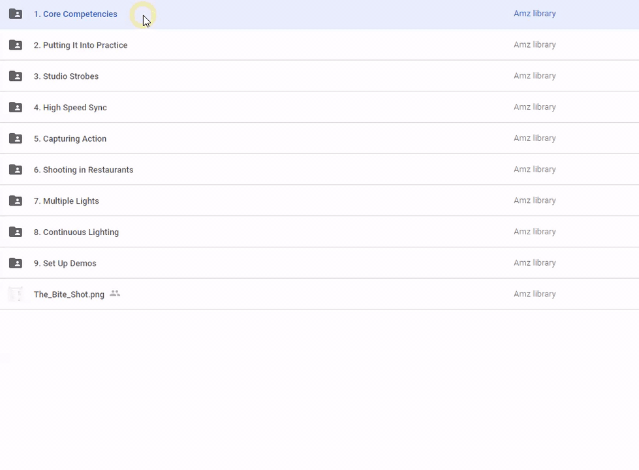
Task: Click the Continuous Lighting folder icon
Action: tap(16, 232)
